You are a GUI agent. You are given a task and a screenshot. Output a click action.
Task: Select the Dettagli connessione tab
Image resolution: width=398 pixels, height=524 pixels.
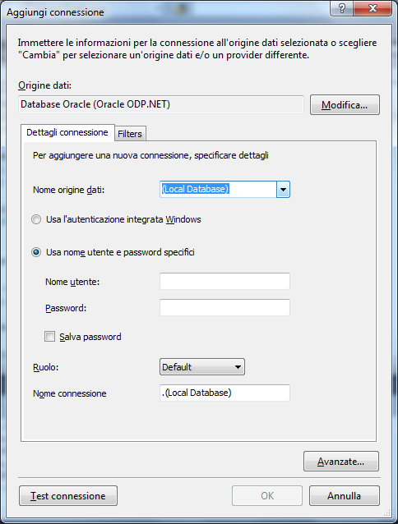67,133
